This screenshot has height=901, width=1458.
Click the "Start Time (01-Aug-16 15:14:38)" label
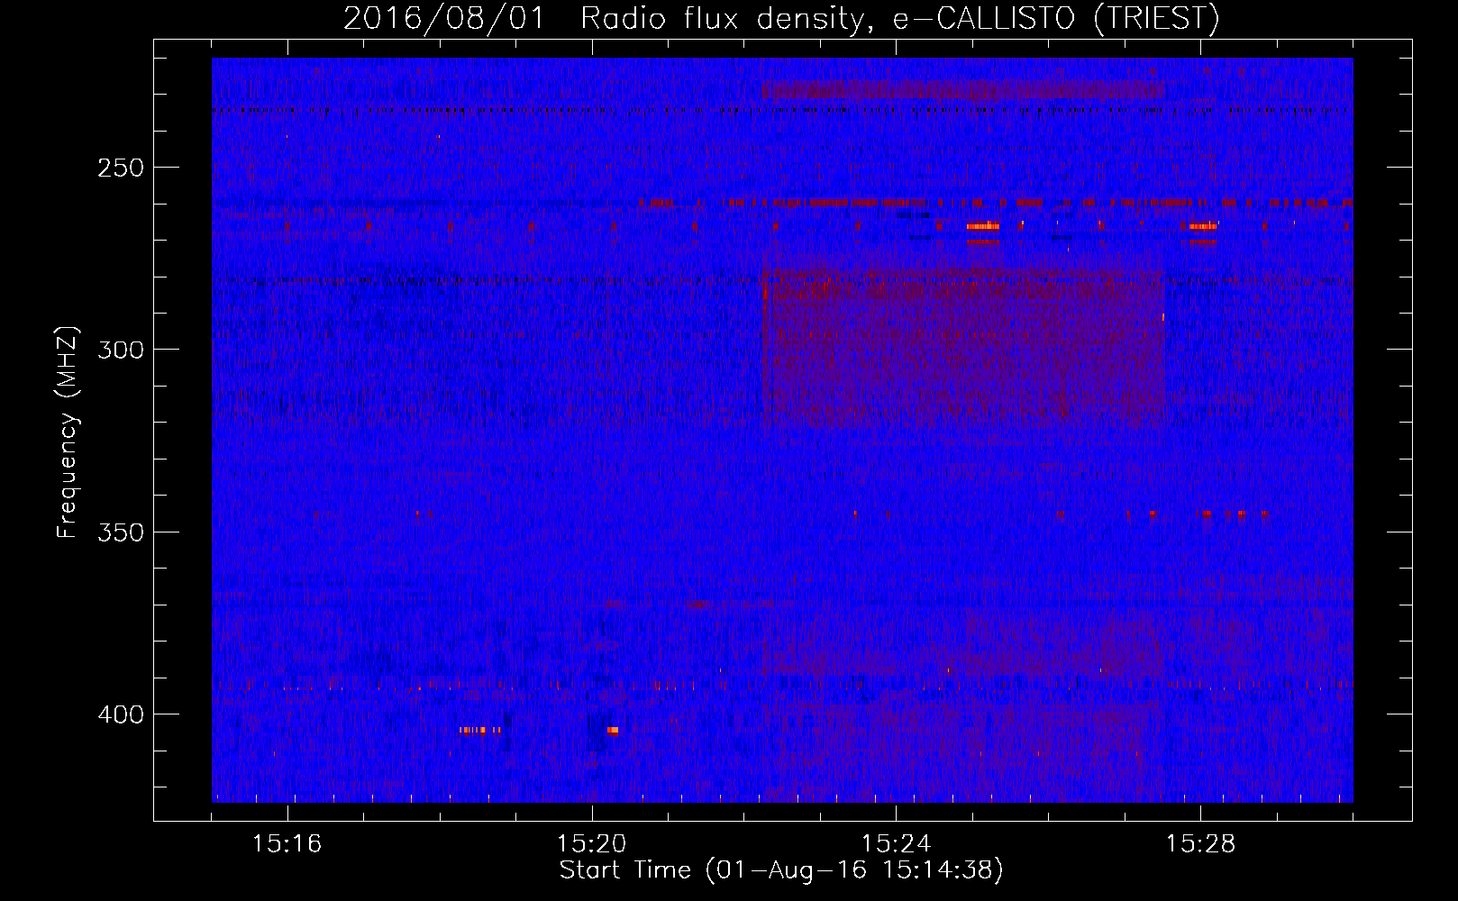[x=781, y=870]
